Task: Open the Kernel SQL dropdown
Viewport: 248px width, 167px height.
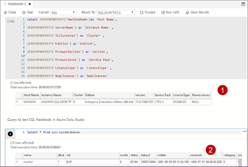Action: pyautogui.click(x=63, y=12)
